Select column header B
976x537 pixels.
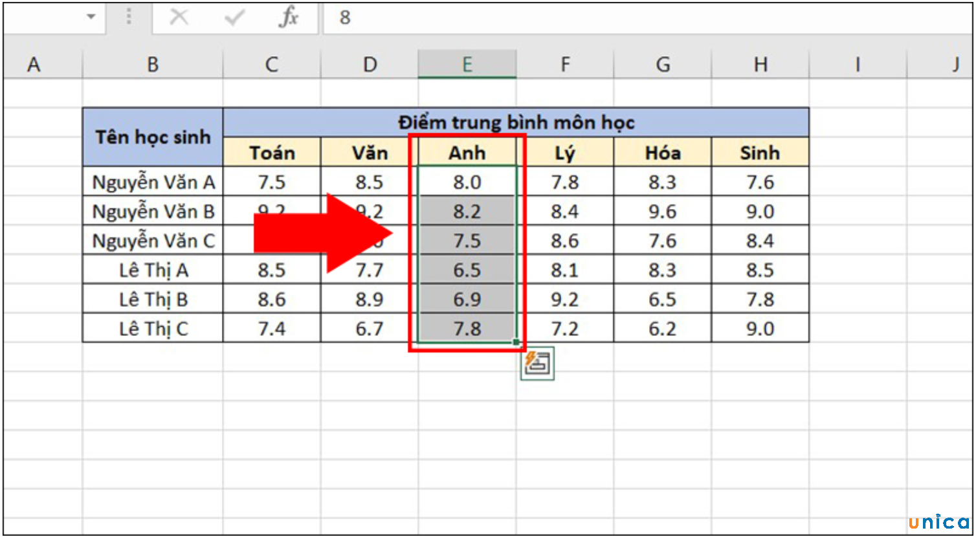coord(151,63)
